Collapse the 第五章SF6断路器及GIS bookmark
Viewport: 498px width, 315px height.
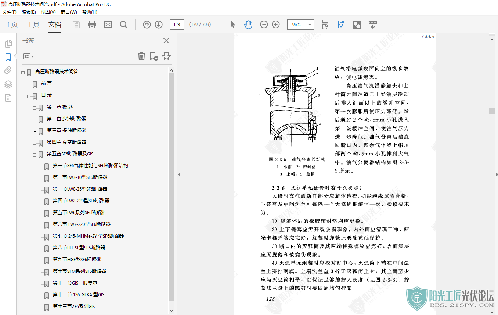[x=35, y=155]
